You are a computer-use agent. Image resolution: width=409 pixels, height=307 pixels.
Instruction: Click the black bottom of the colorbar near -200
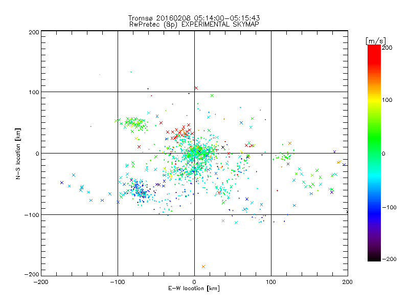click(374, 258)
